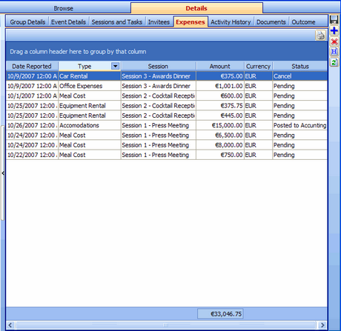Switch to the Documents tab
This screenshot has width=341, height=331.
pos(271,22)
